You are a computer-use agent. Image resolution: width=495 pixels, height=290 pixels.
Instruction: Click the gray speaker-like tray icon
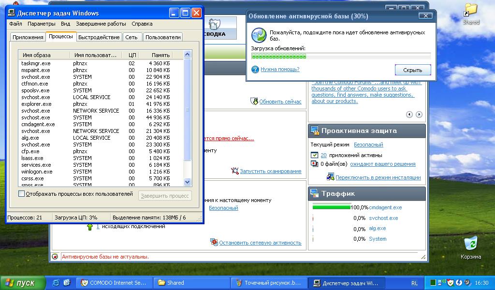tap(467, 283)
